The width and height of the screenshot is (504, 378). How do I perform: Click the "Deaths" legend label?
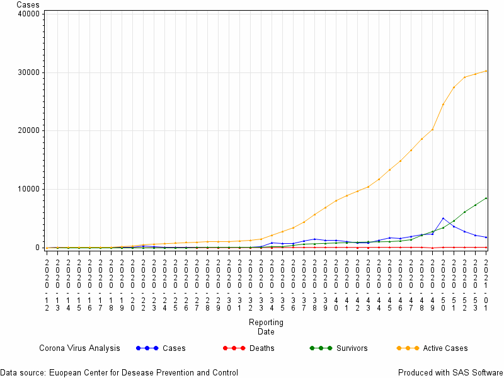click(x=262, y=348)
